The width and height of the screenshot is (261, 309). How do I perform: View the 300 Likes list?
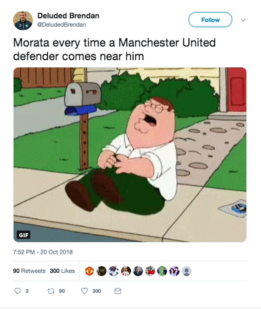pyautogui.click(x=62, y=271)
